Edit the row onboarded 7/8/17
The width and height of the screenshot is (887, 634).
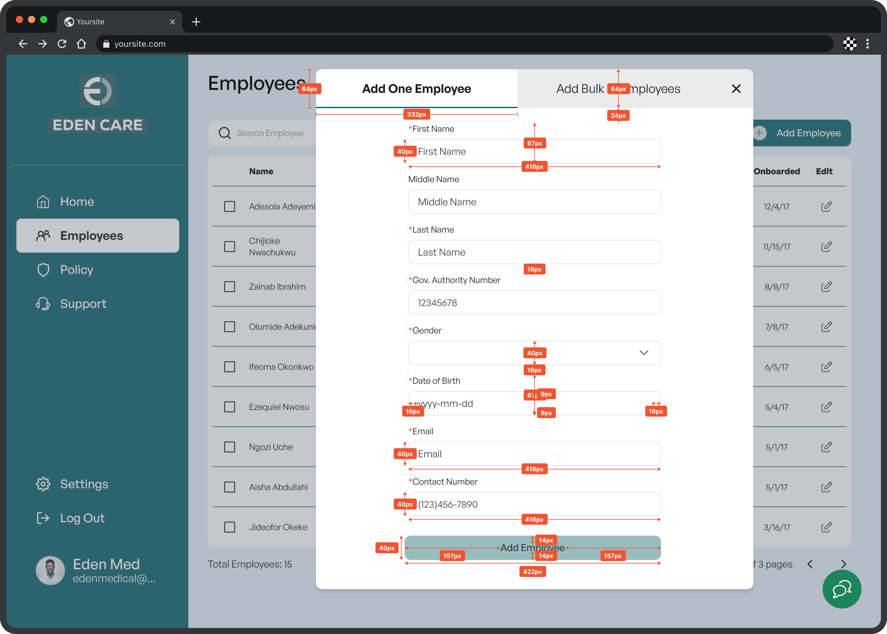click(x=827, y=327)
